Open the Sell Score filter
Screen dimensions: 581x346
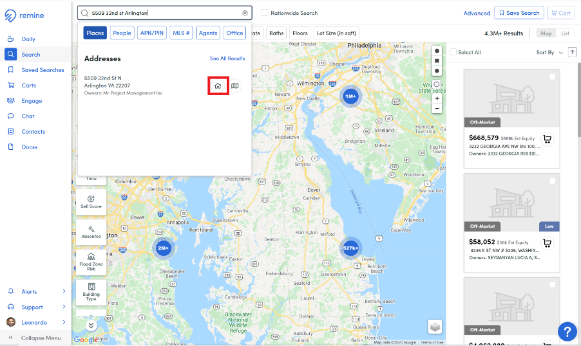(x=91, y=202)
